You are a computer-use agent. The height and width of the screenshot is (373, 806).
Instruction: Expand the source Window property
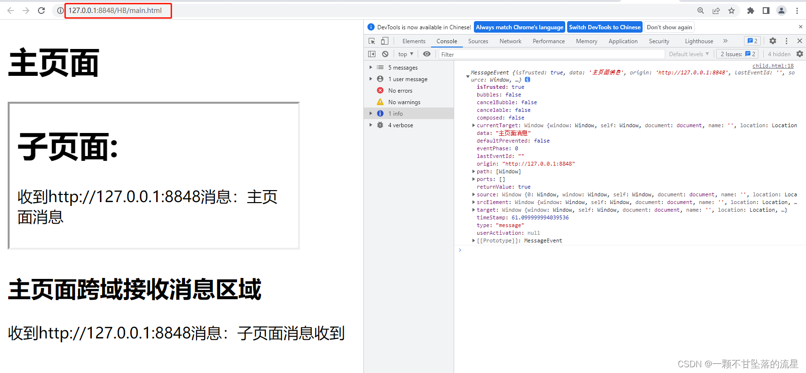473,194
